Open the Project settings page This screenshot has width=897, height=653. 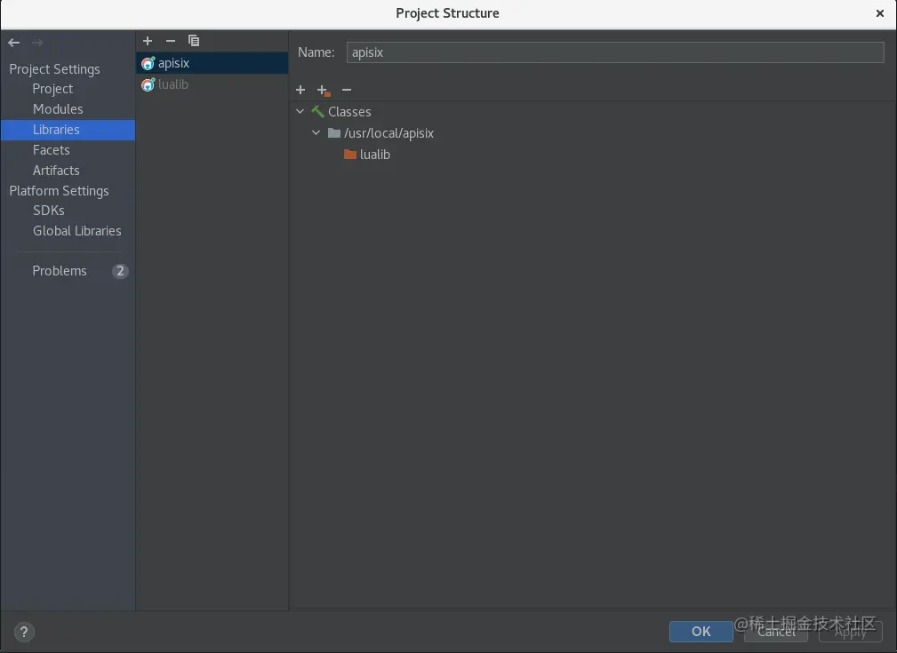click(52, 89)
